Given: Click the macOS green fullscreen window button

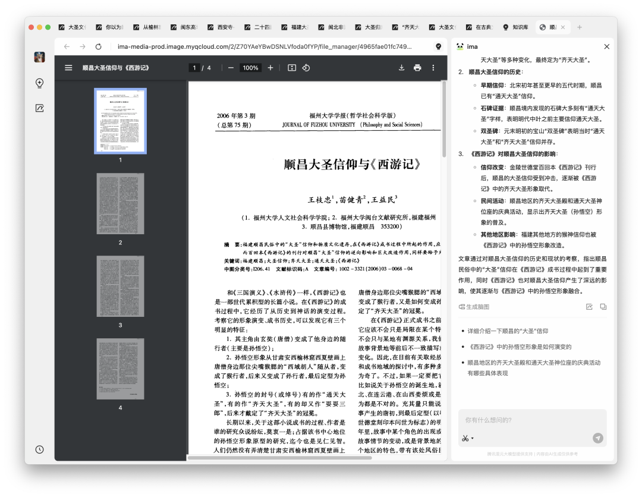Looking at the screenshot, I should coord(48,27).
